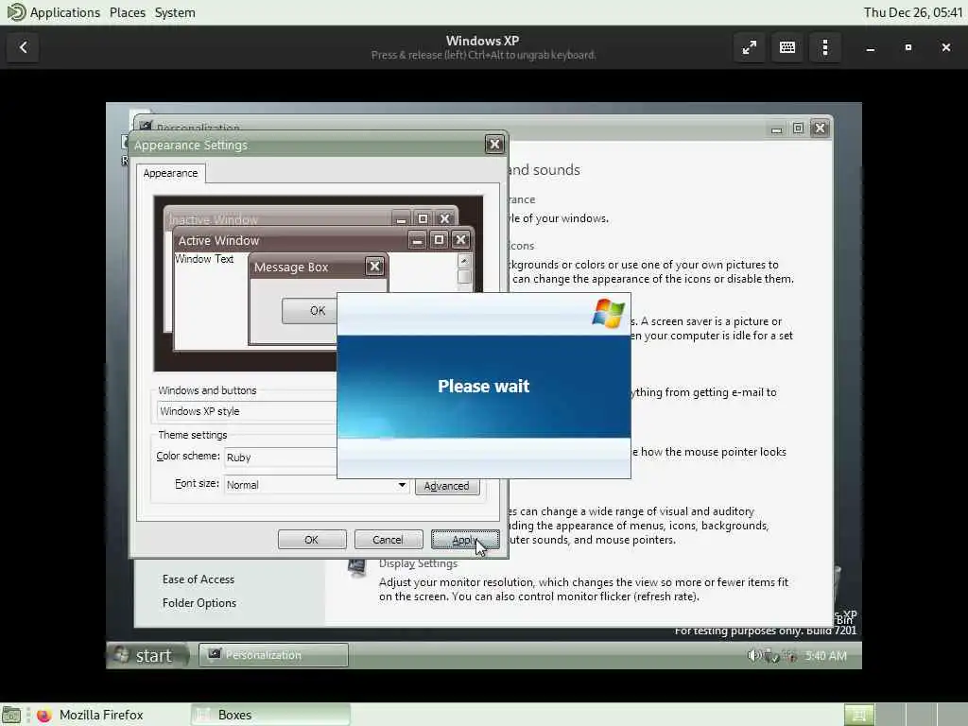968x726 pixels.
Task: Click Active Window preview maximize icon
Action: (x=439, y=239)
